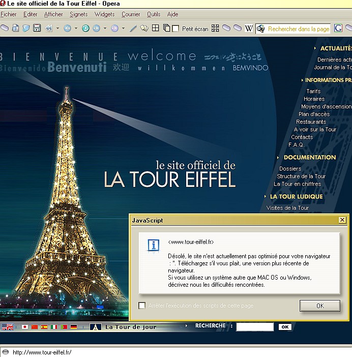Select the Portuguese flag language icon

(64, 327)
